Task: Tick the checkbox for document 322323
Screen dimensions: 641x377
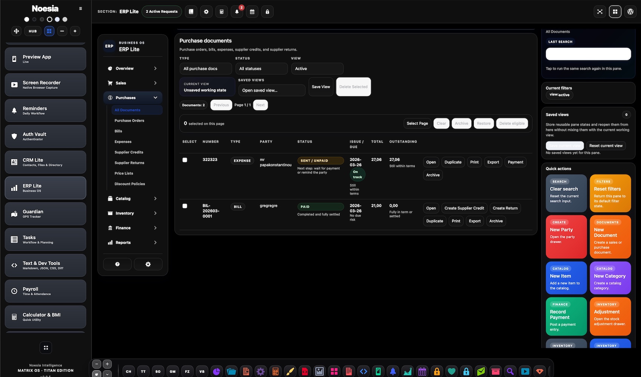Action: [x=185, y=160]
